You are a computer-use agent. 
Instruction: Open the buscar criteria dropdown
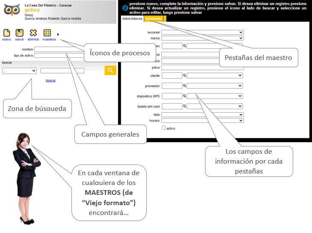point(19,71)
